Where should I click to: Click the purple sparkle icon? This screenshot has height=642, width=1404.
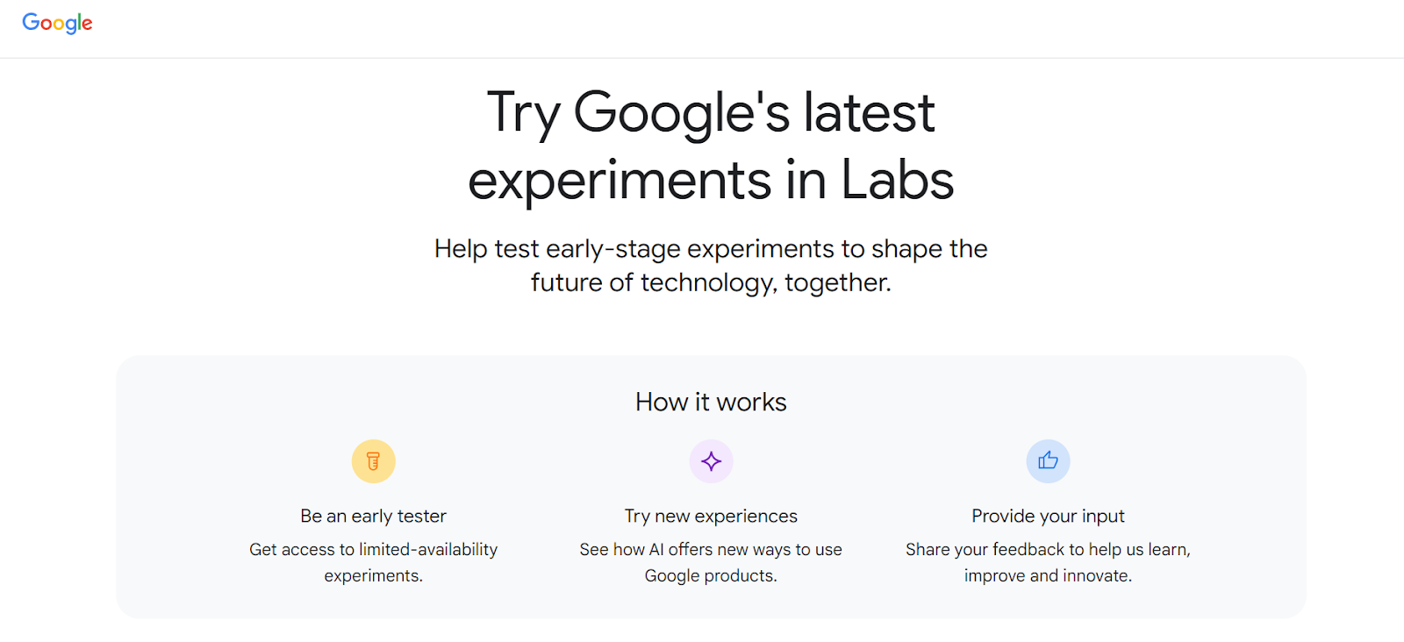pos(711,461)
